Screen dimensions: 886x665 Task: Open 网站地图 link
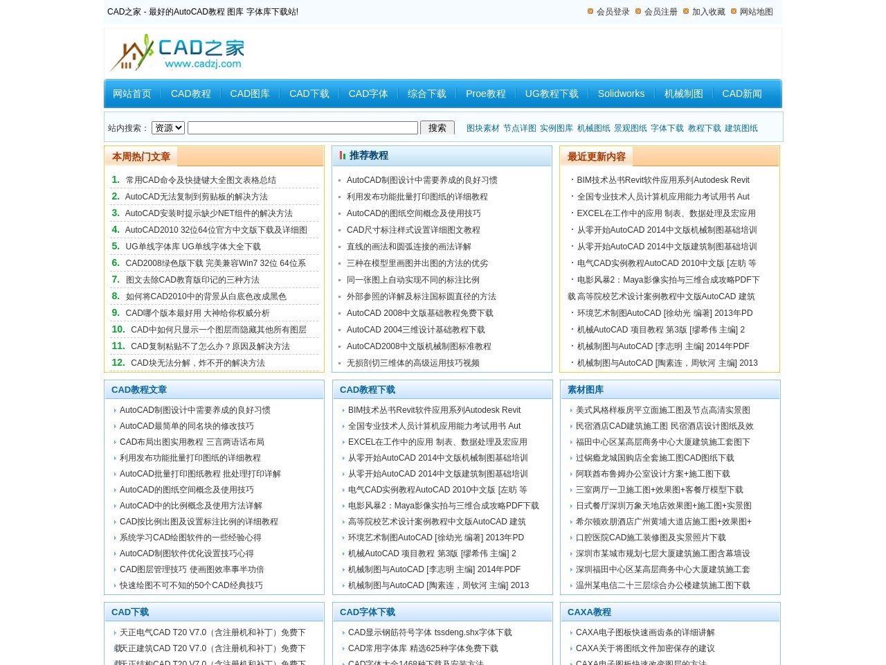coord(756,12)
